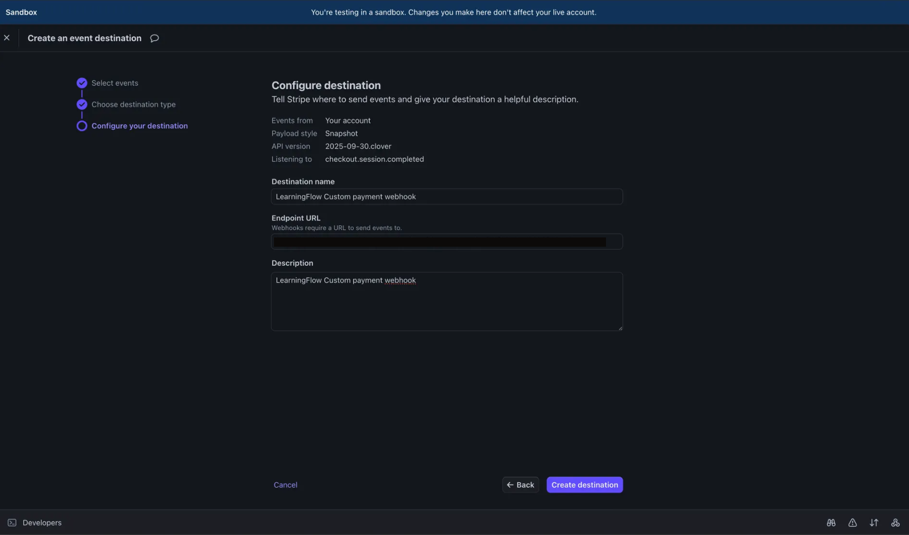
Task: Close the event destination creation flow
Action: click(7, 38)
